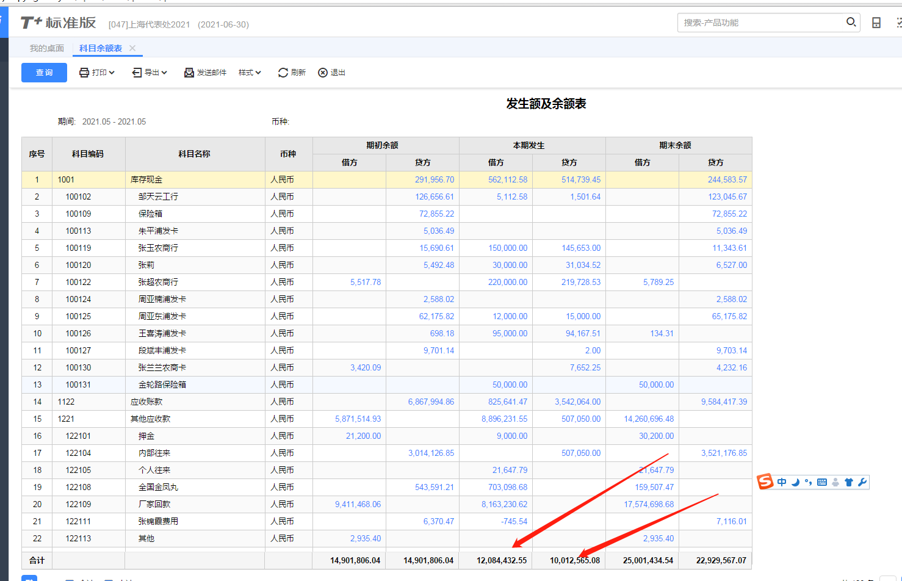Image resolution: width=902 pixels, height=581 pixels.
Task: Open the 244,583.57 closing balance link
Action: [x=727, y=179]
